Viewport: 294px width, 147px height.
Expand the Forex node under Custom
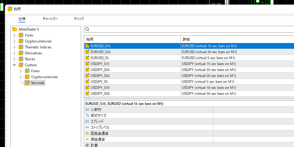click(x=21, y=71)
